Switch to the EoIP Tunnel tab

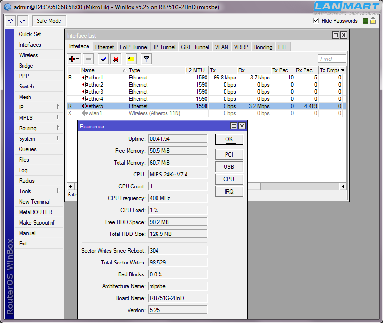[133, 47]
